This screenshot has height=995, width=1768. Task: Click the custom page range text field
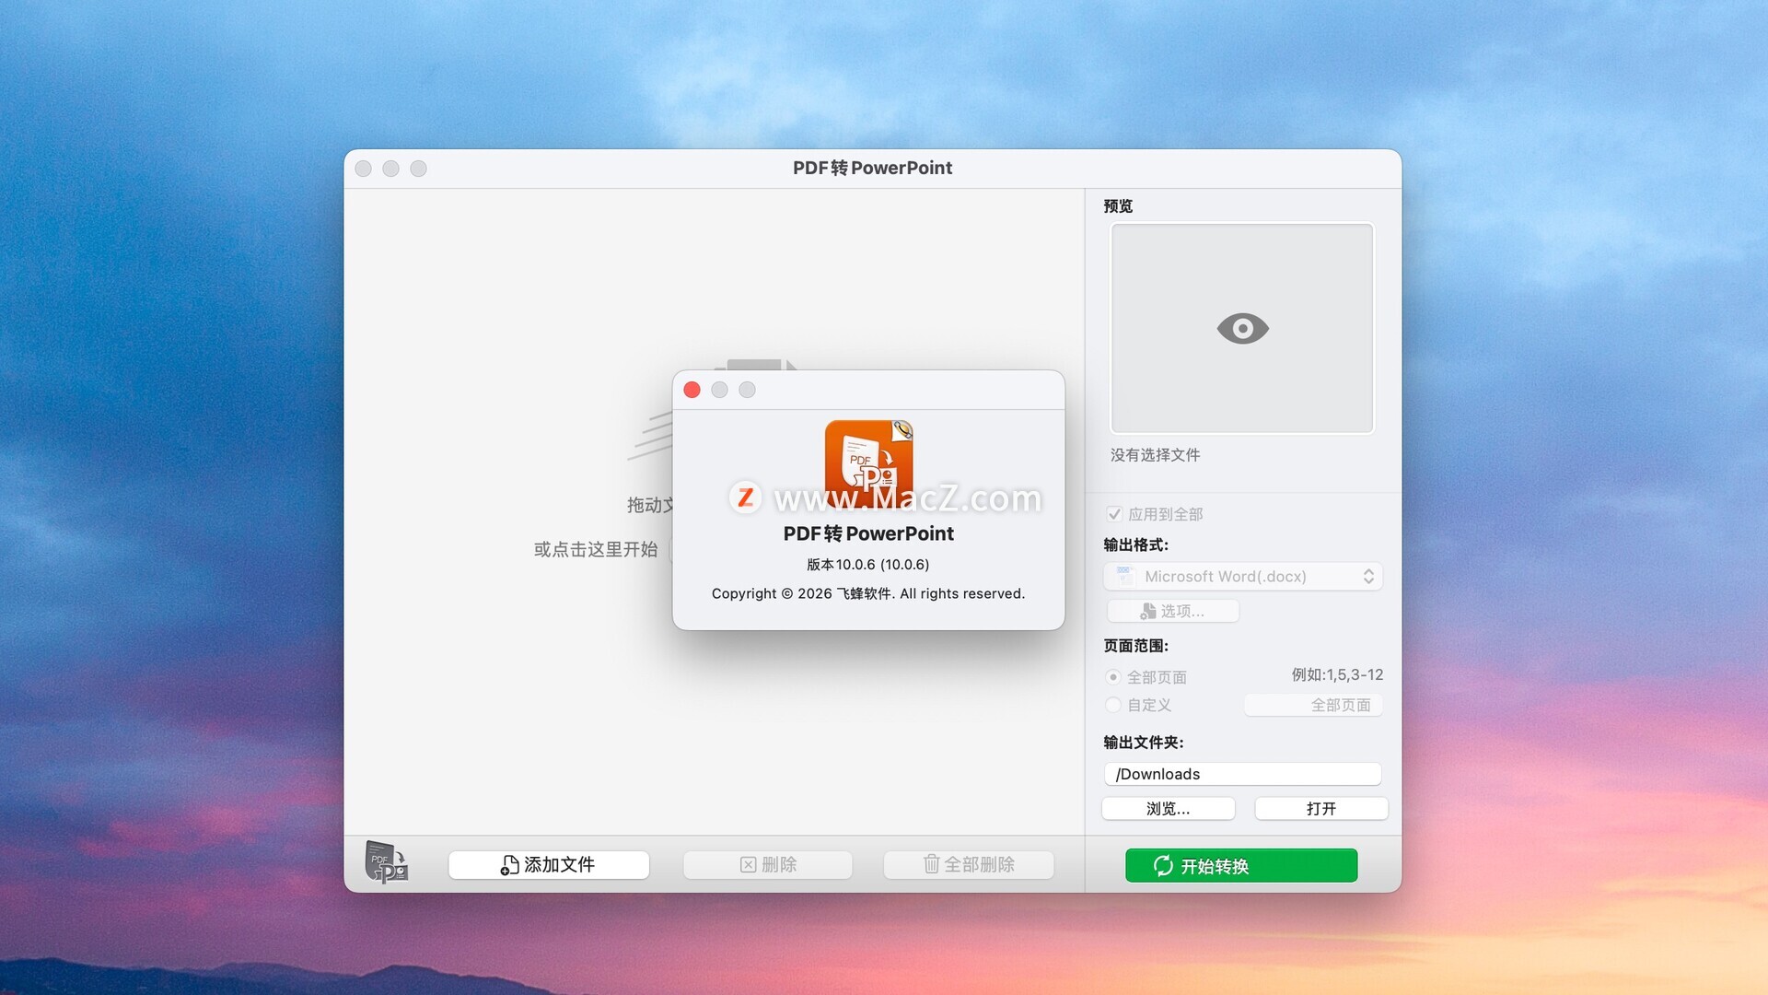coord(1312,705)
